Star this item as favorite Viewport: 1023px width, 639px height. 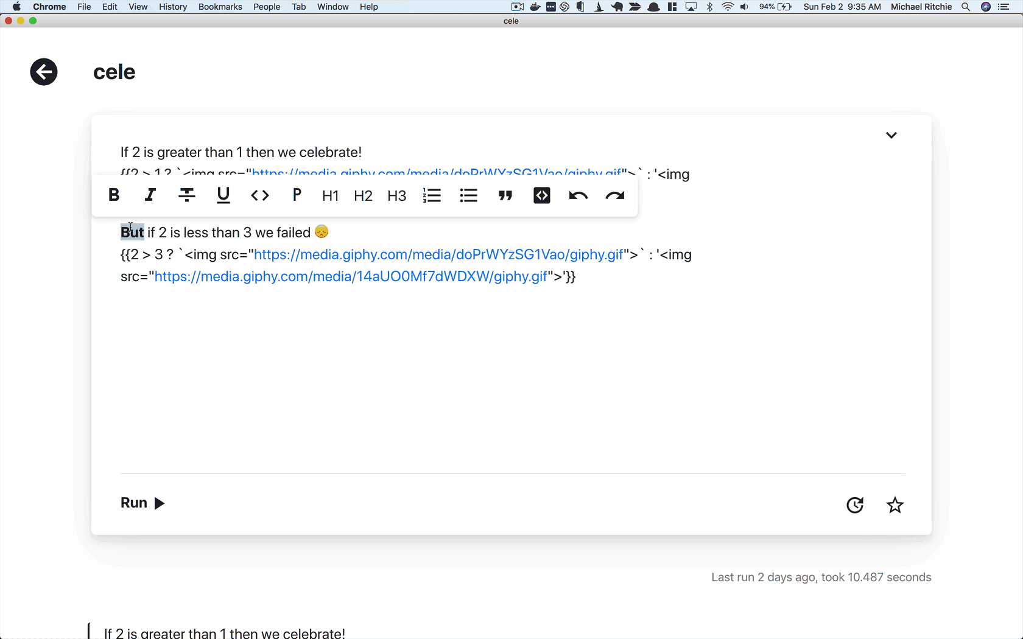(895, 505)
